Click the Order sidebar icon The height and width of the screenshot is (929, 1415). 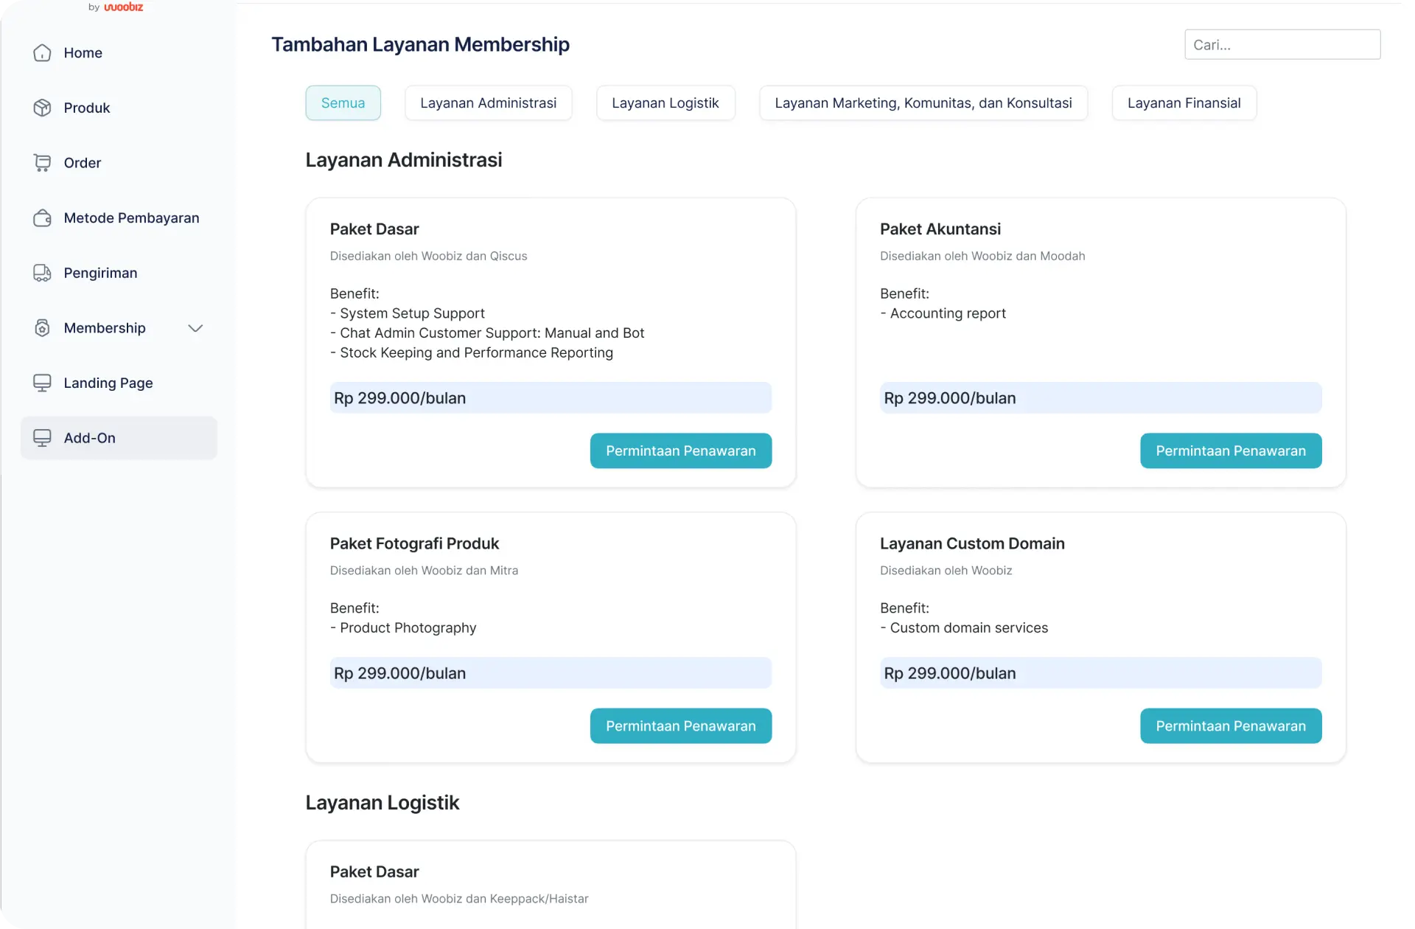click(x=41, y=163)
